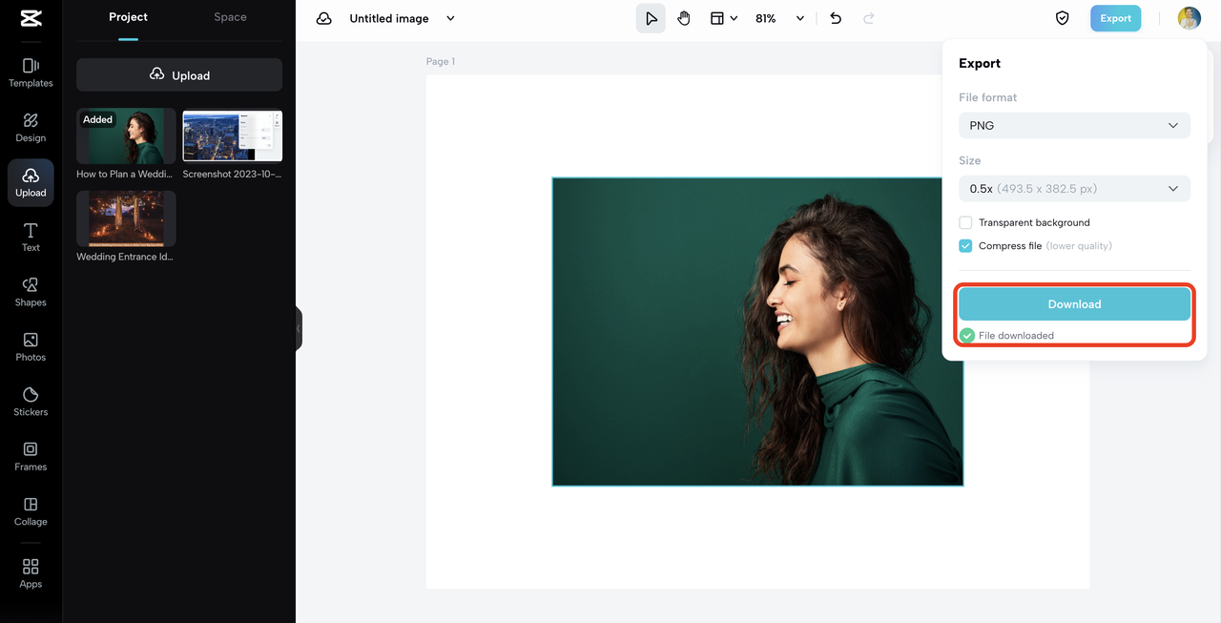Uncheck the Compress file checkbox

pyautogui.click(x=965, y=245)
